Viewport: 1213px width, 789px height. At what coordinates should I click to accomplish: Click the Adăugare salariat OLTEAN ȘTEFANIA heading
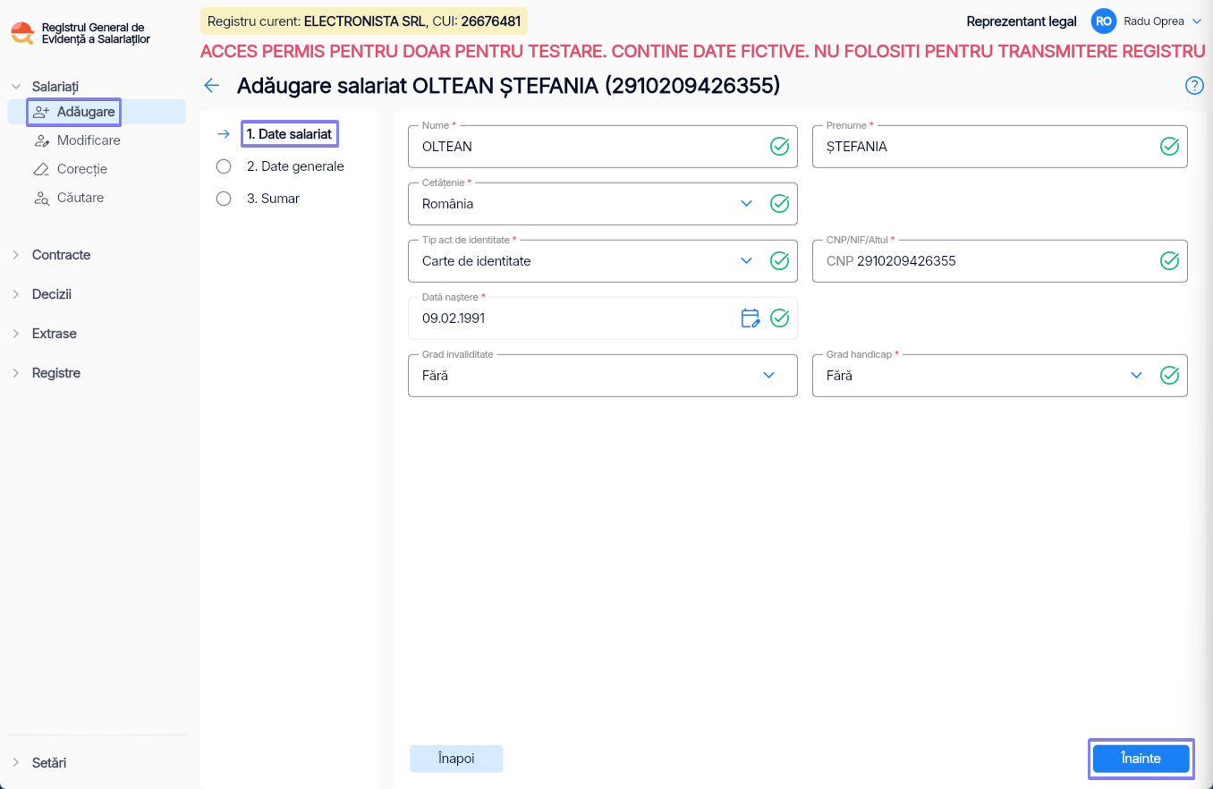pyautogui.click(x=508, y=86)
